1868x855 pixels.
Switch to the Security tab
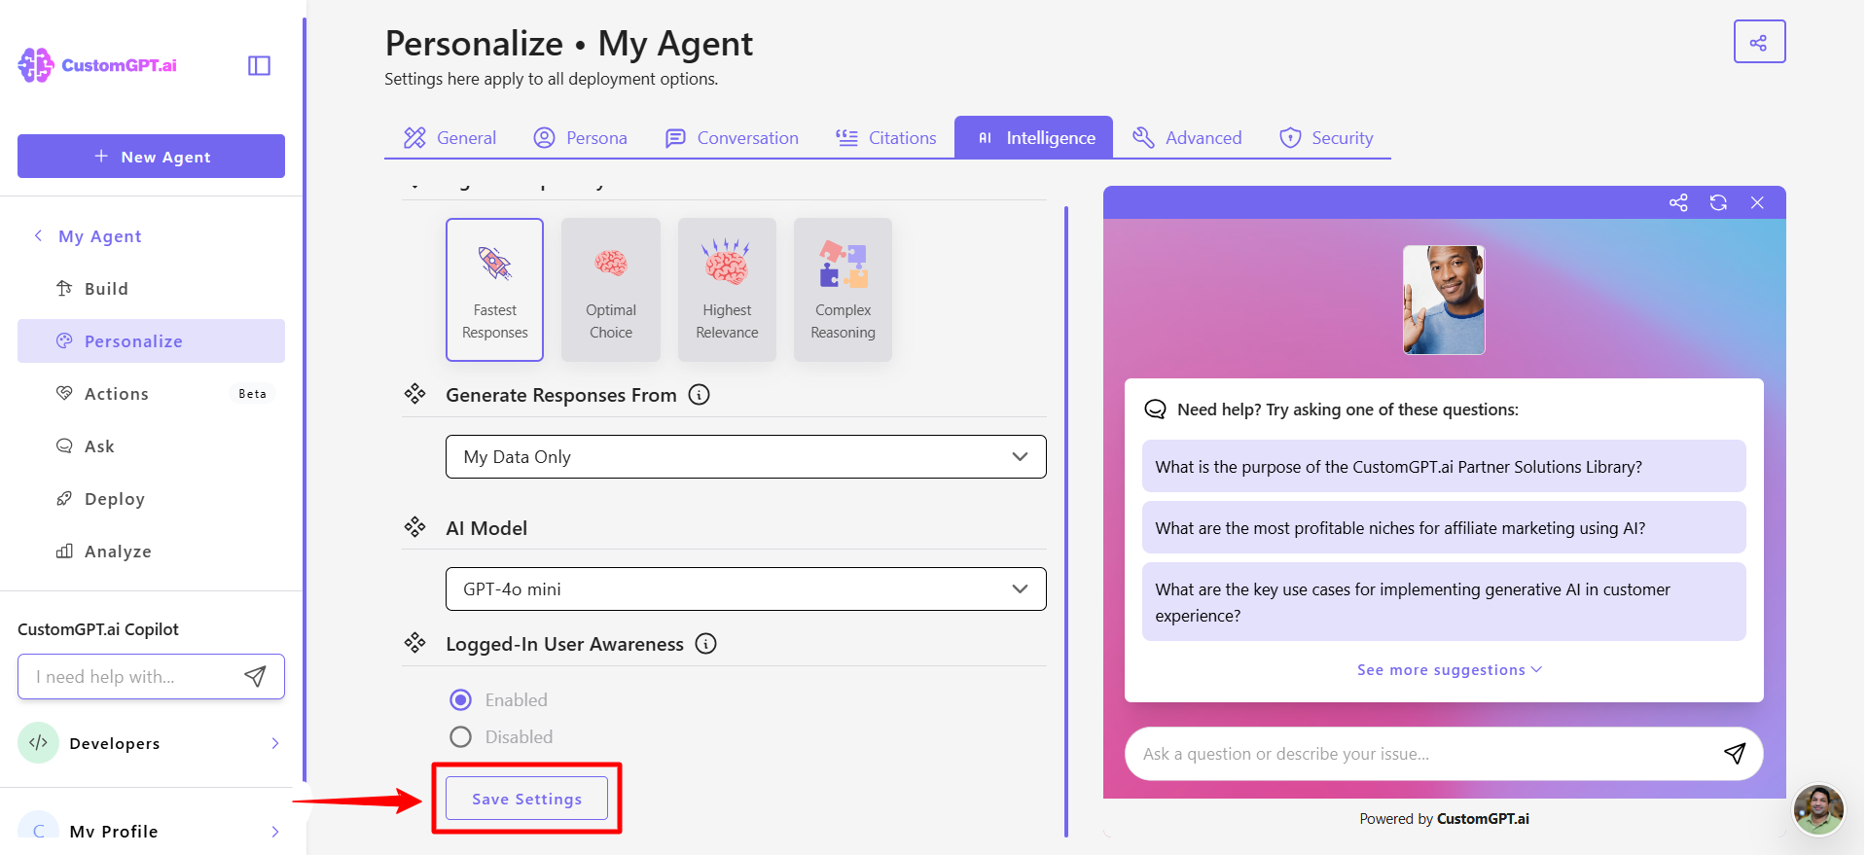pyautogui.click(x=1325, y=138)
